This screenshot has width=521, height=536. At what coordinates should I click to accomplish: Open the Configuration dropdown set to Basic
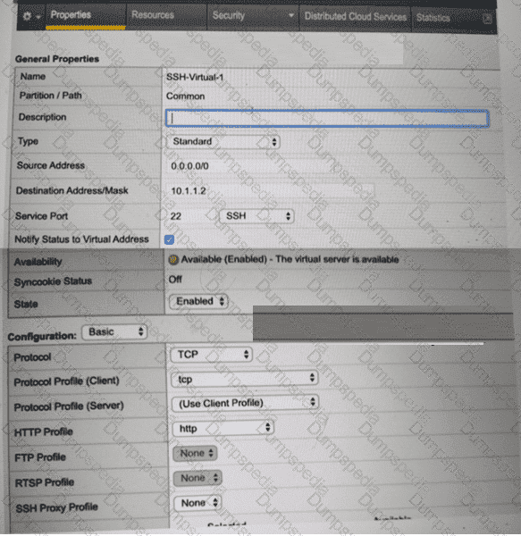[x=114, y=332]
